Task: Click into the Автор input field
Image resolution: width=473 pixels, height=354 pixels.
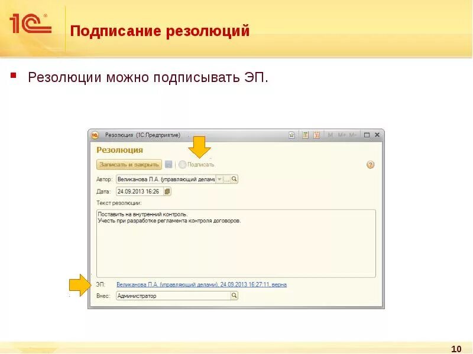Action: (x=166, y=179)
